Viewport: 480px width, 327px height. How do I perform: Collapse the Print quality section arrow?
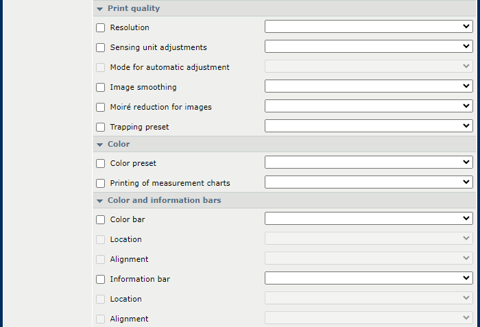(100, 9)
